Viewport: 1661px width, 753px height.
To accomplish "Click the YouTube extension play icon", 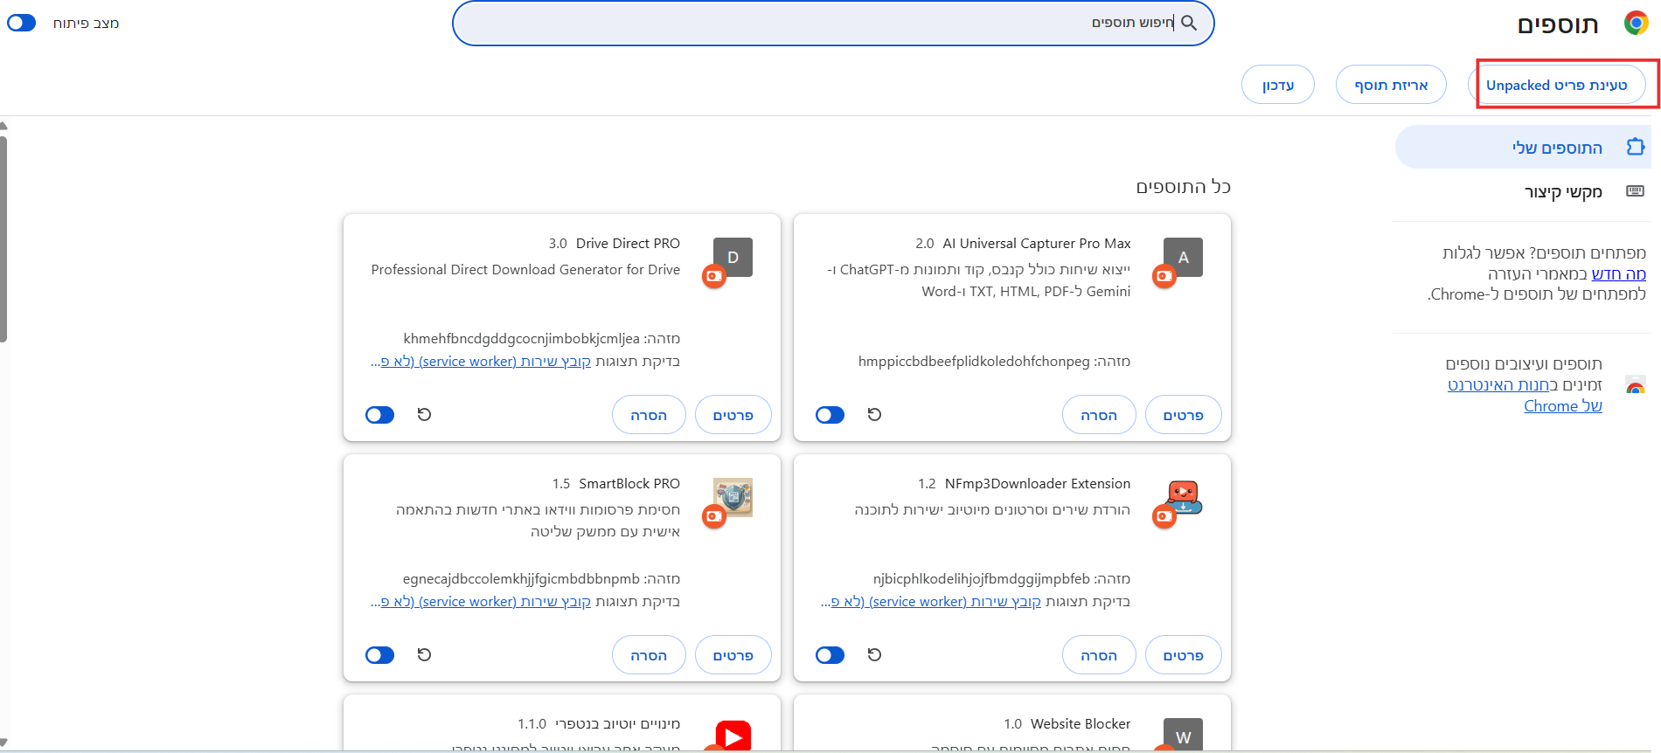I will coord(733,736).
